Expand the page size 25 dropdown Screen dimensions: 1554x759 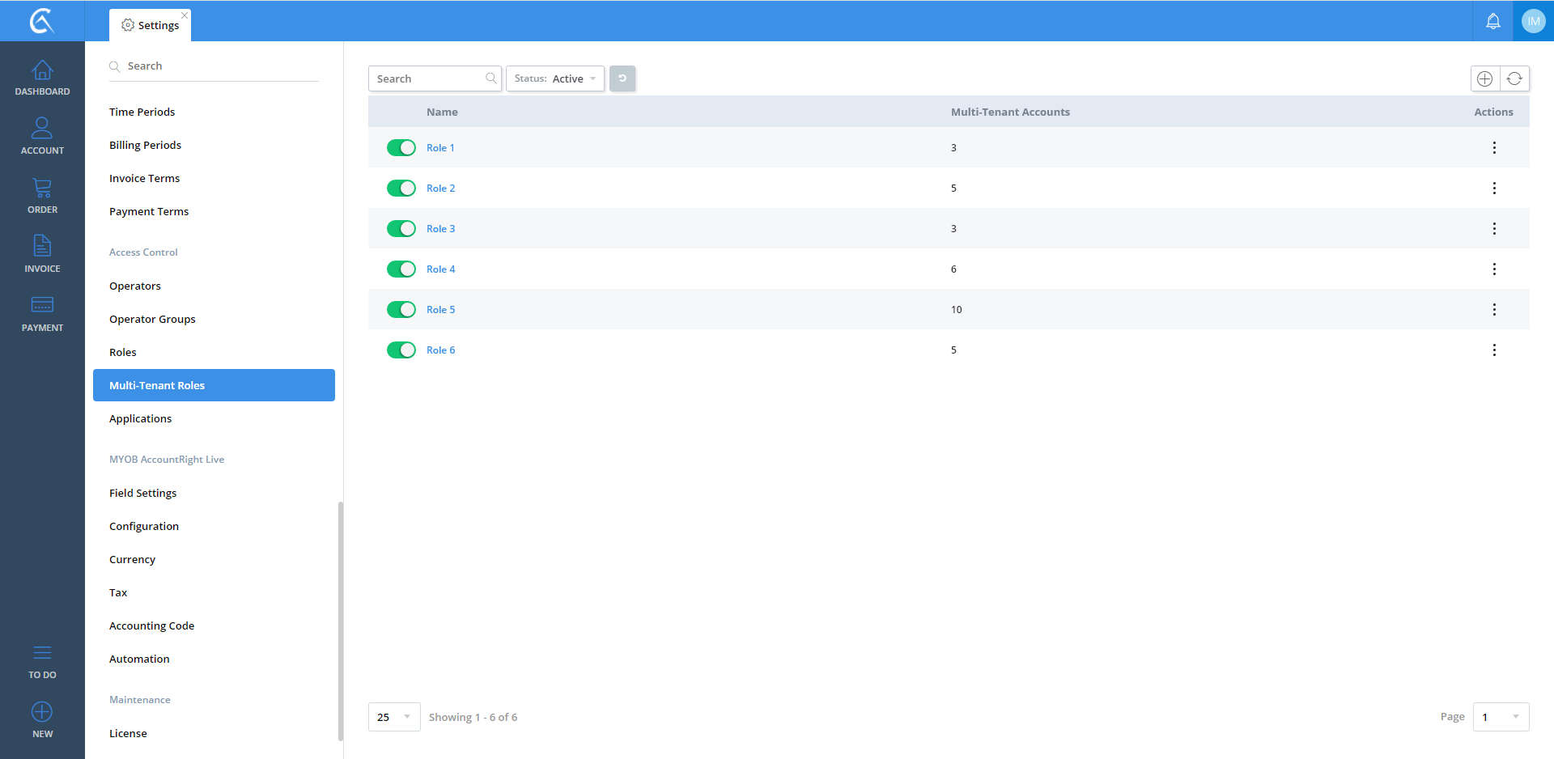[x=394, y=717]
